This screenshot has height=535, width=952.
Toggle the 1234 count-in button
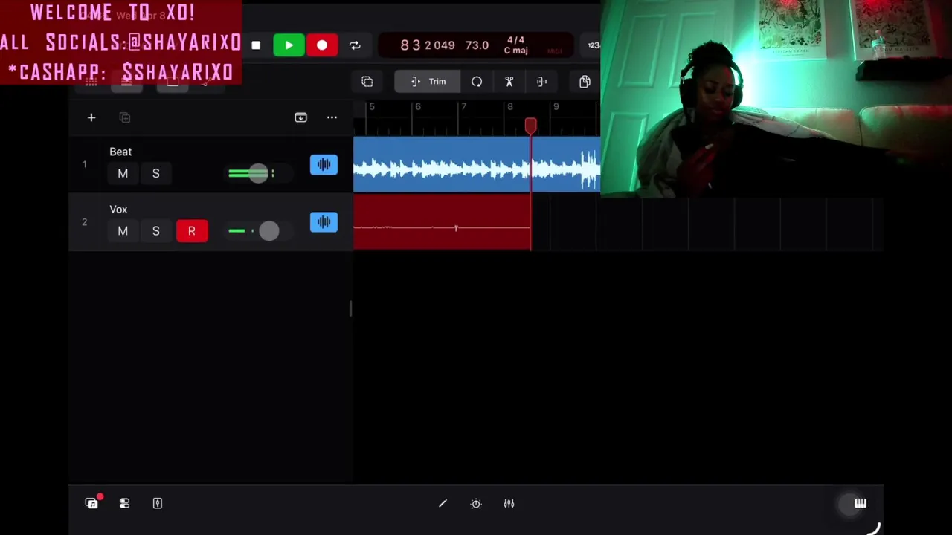[594, 45]
